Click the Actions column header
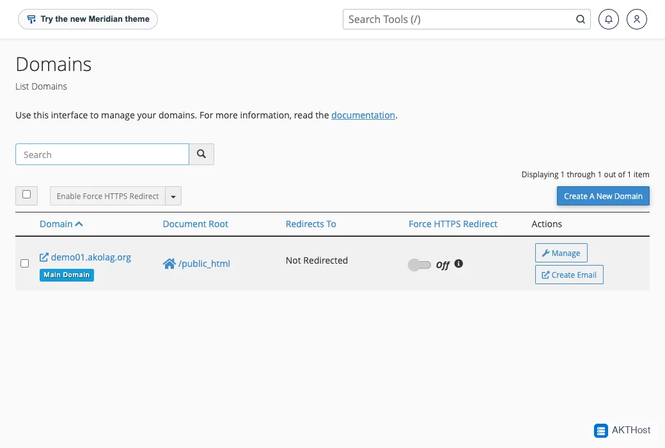The height and width of the screenshot is (448, 665). pyautogui.click(x=547, y=224)
